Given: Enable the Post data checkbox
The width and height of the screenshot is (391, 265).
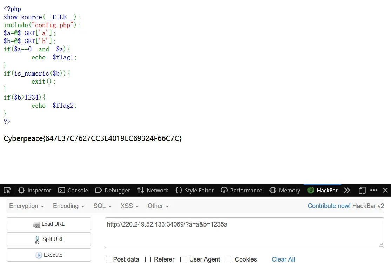Looking at the screenshot, I should click(107, 259).
